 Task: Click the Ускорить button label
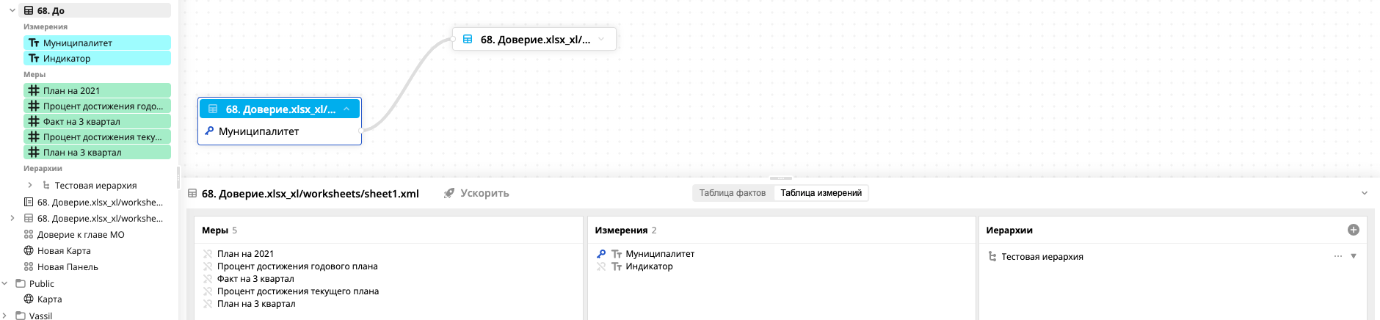click(484, 193)
